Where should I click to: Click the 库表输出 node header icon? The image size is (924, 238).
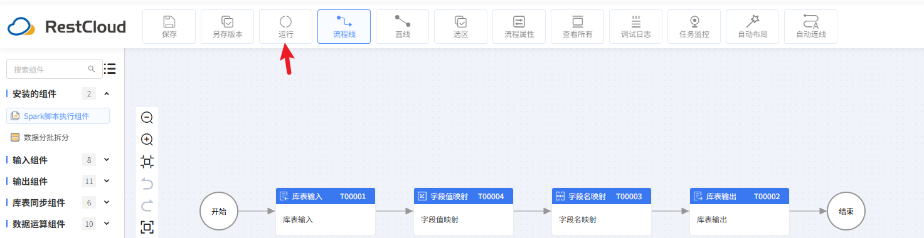698,196
